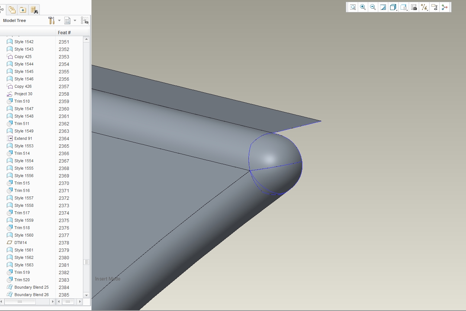Select the Project 30 feature

23,94
